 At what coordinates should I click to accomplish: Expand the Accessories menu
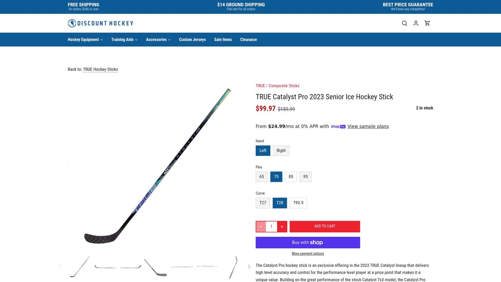158,39
